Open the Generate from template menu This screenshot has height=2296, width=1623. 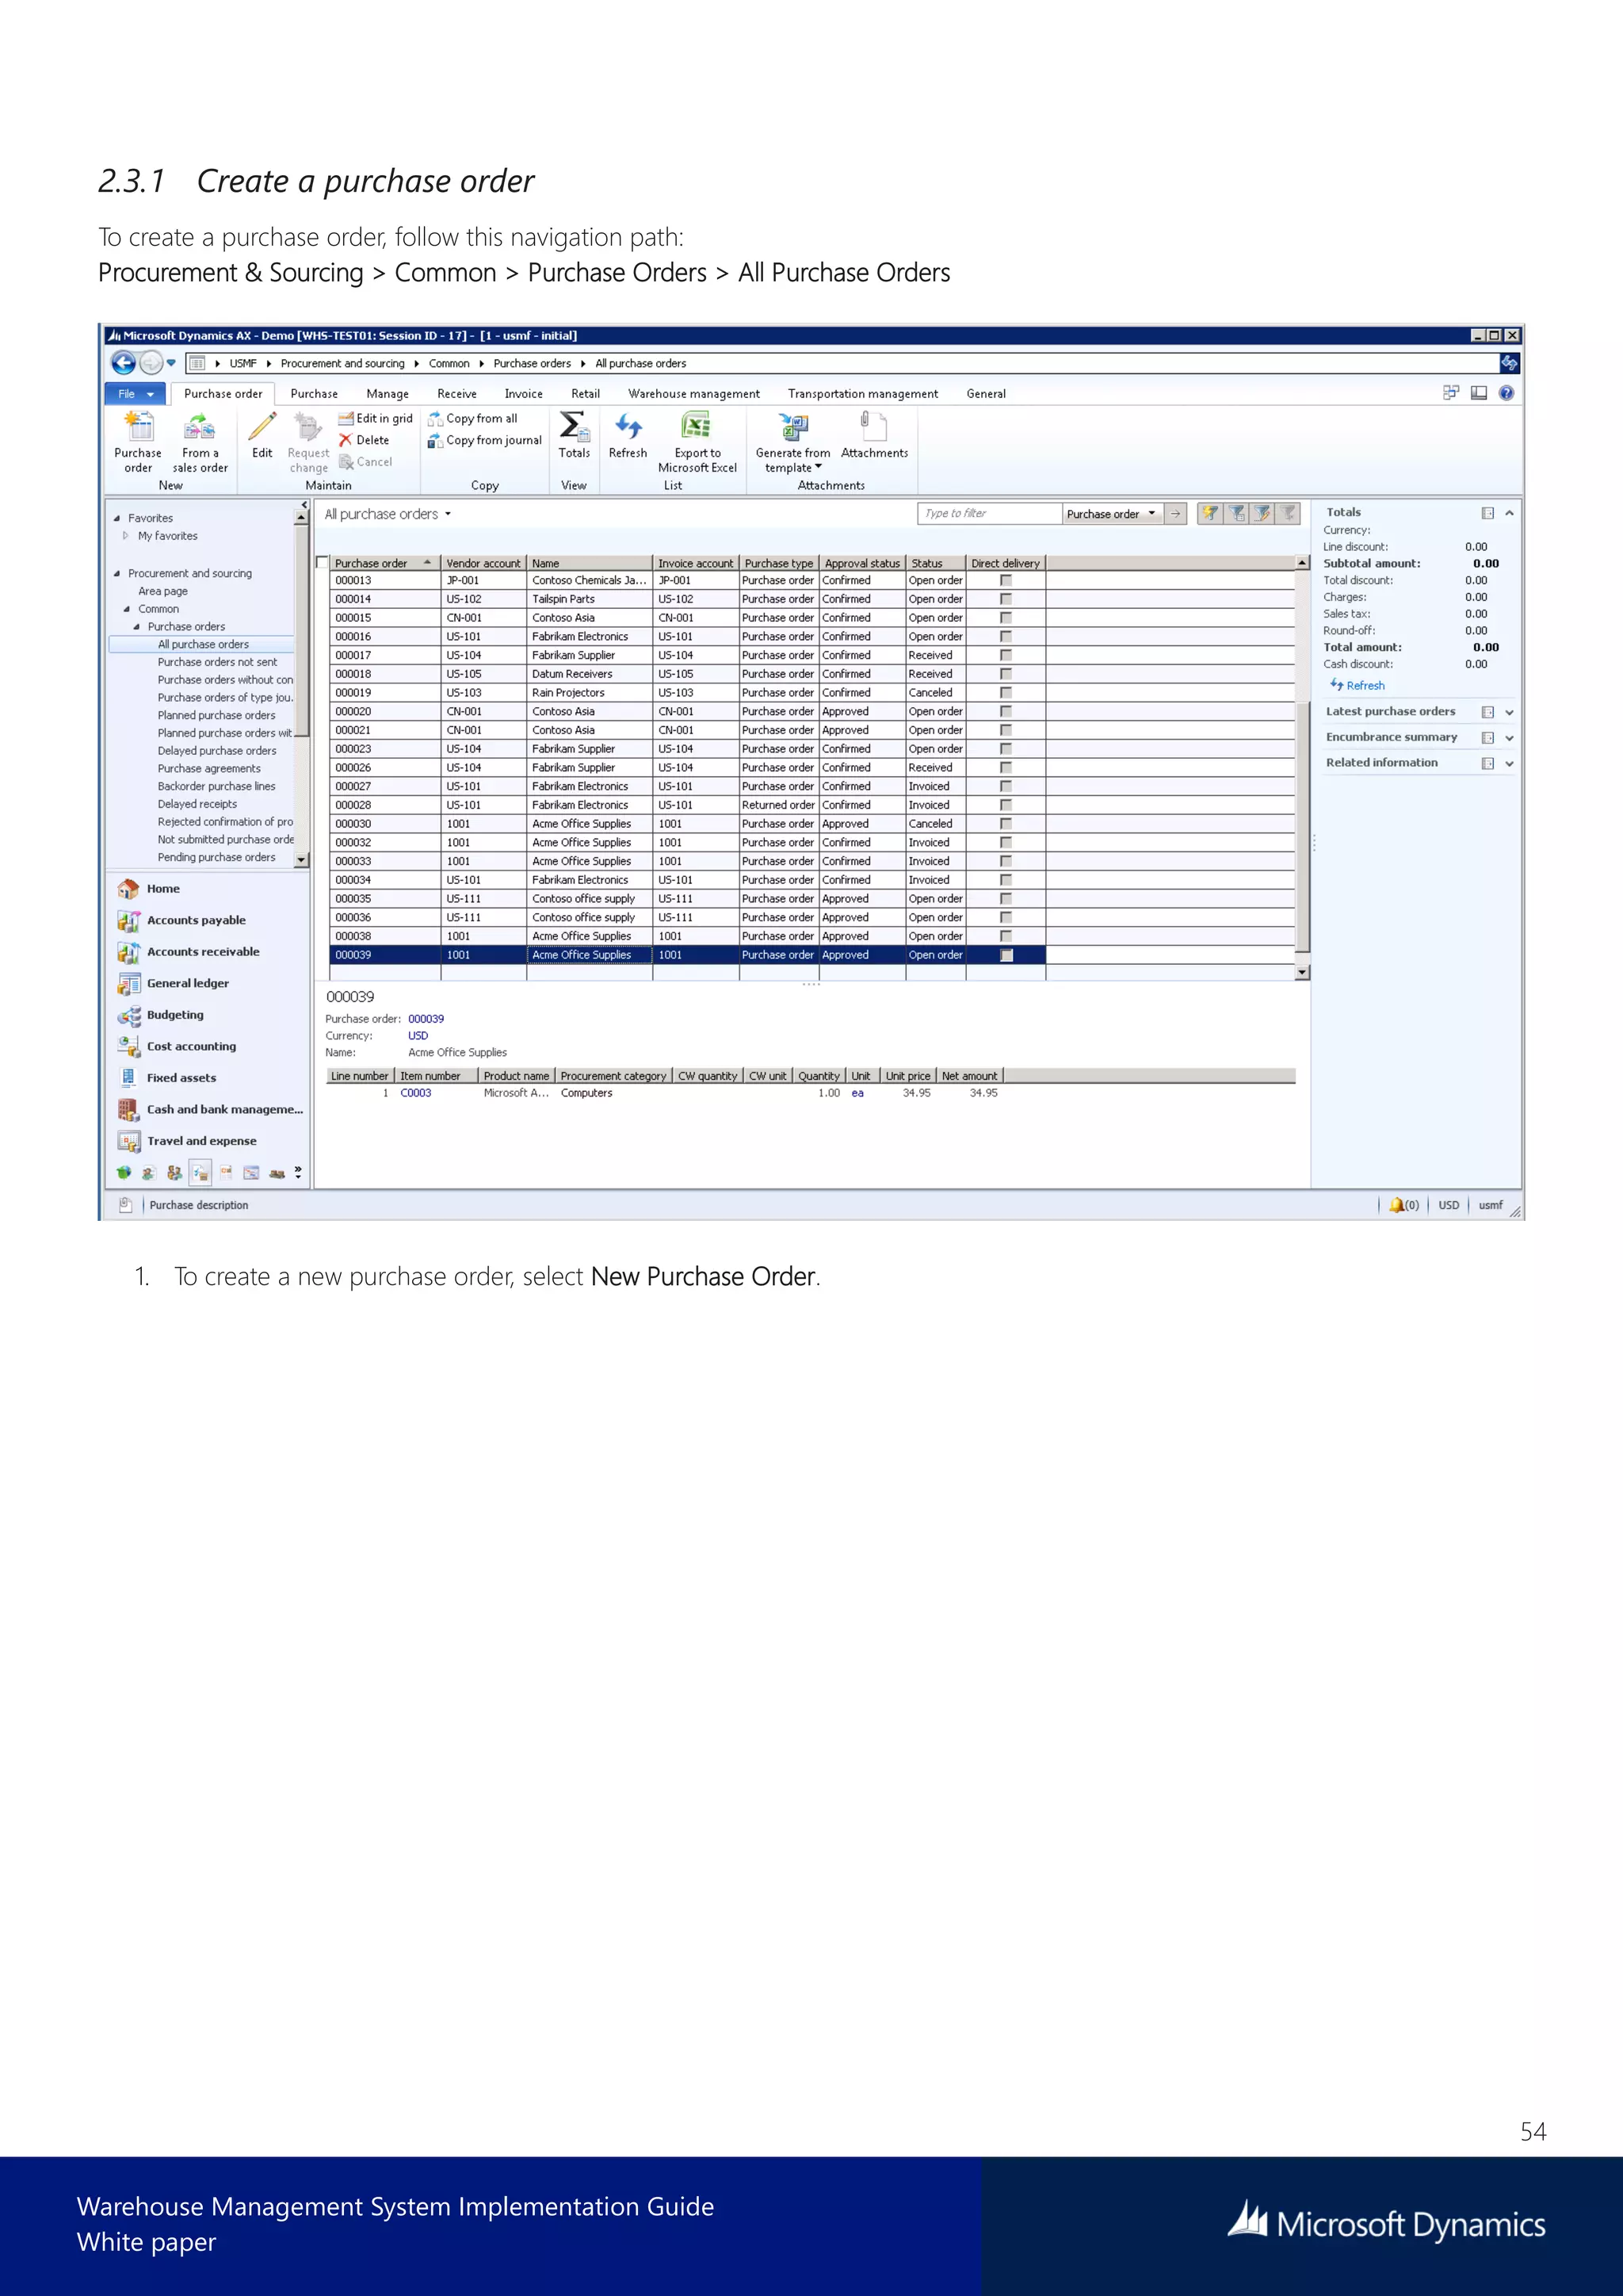792,442
